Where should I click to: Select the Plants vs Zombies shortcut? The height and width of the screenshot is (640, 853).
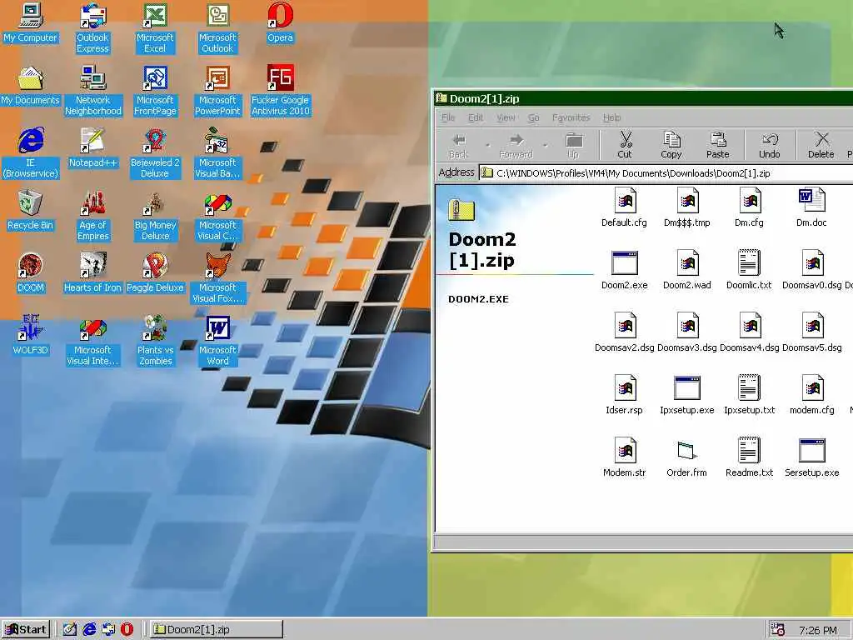(x=155, y=340)
